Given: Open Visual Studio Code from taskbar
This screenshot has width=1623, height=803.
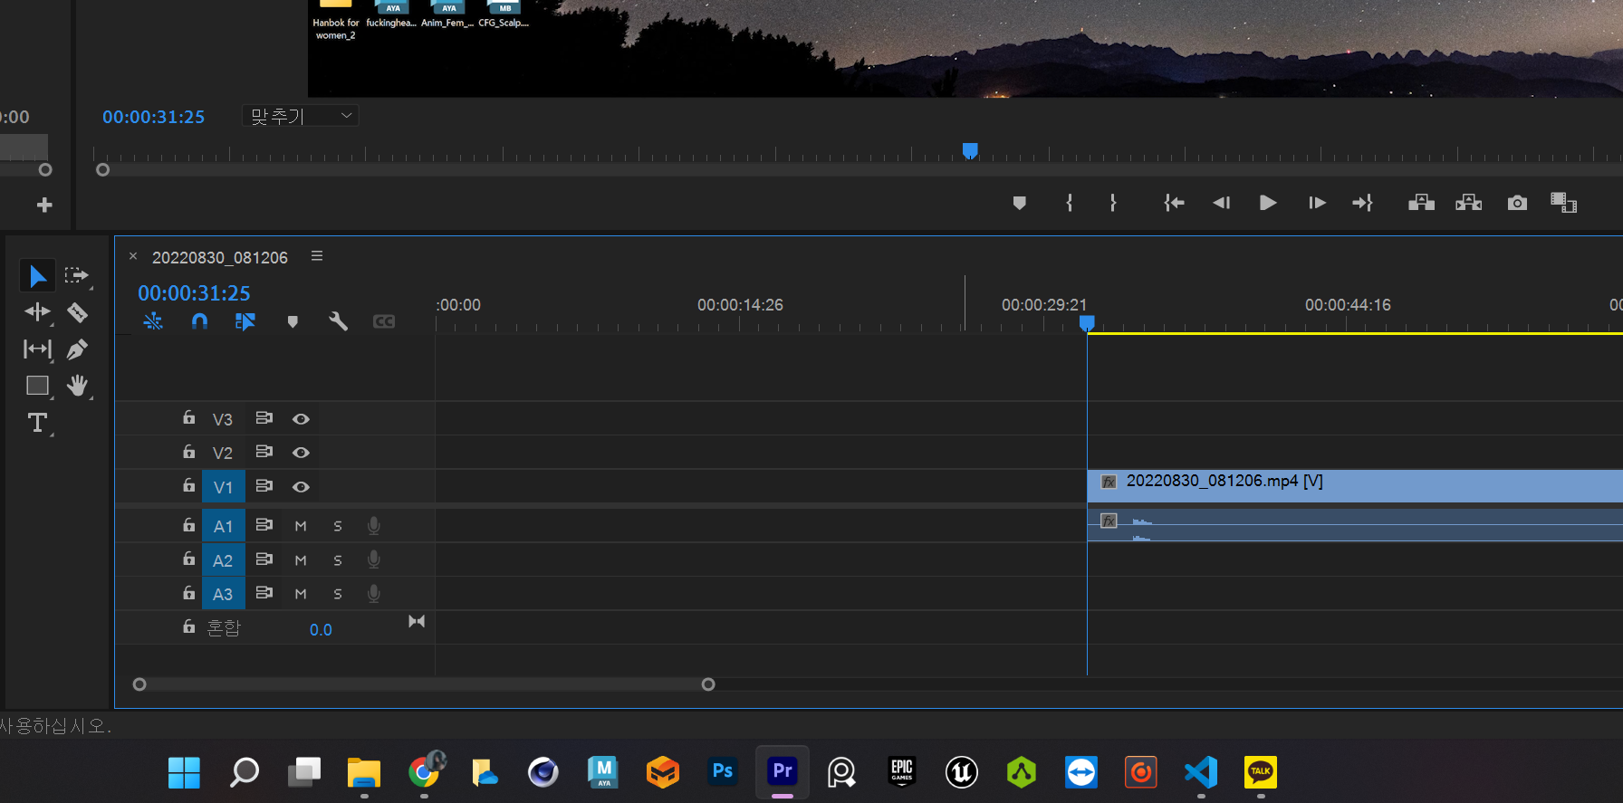Looking at the screenshot, I should (1201, 772).
